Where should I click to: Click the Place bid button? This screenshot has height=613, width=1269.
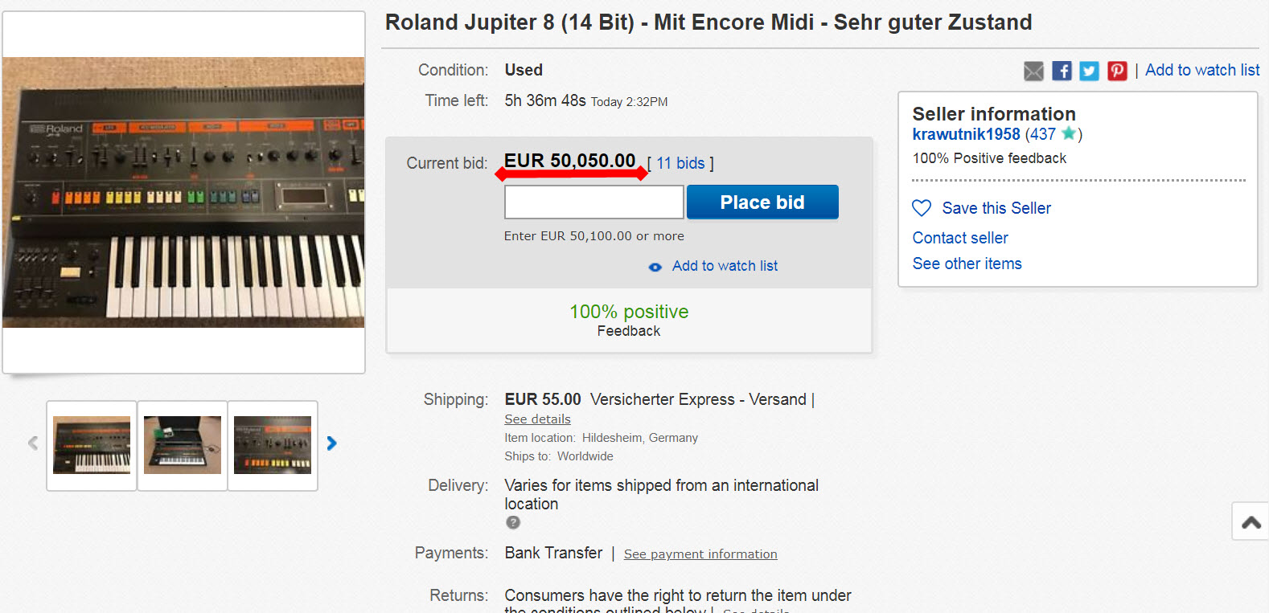pos(762,202)
